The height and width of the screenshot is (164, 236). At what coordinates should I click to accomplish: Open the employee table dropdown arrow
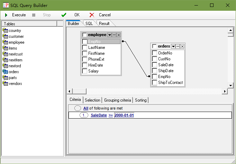click(x=109, y=35)
